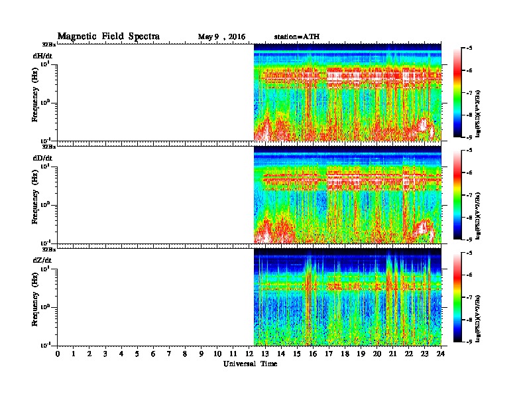Click hour tick label 10 on the time axis
Image resolution: width=525 pixels, height=406 pixels.
(x=217, y=354)
